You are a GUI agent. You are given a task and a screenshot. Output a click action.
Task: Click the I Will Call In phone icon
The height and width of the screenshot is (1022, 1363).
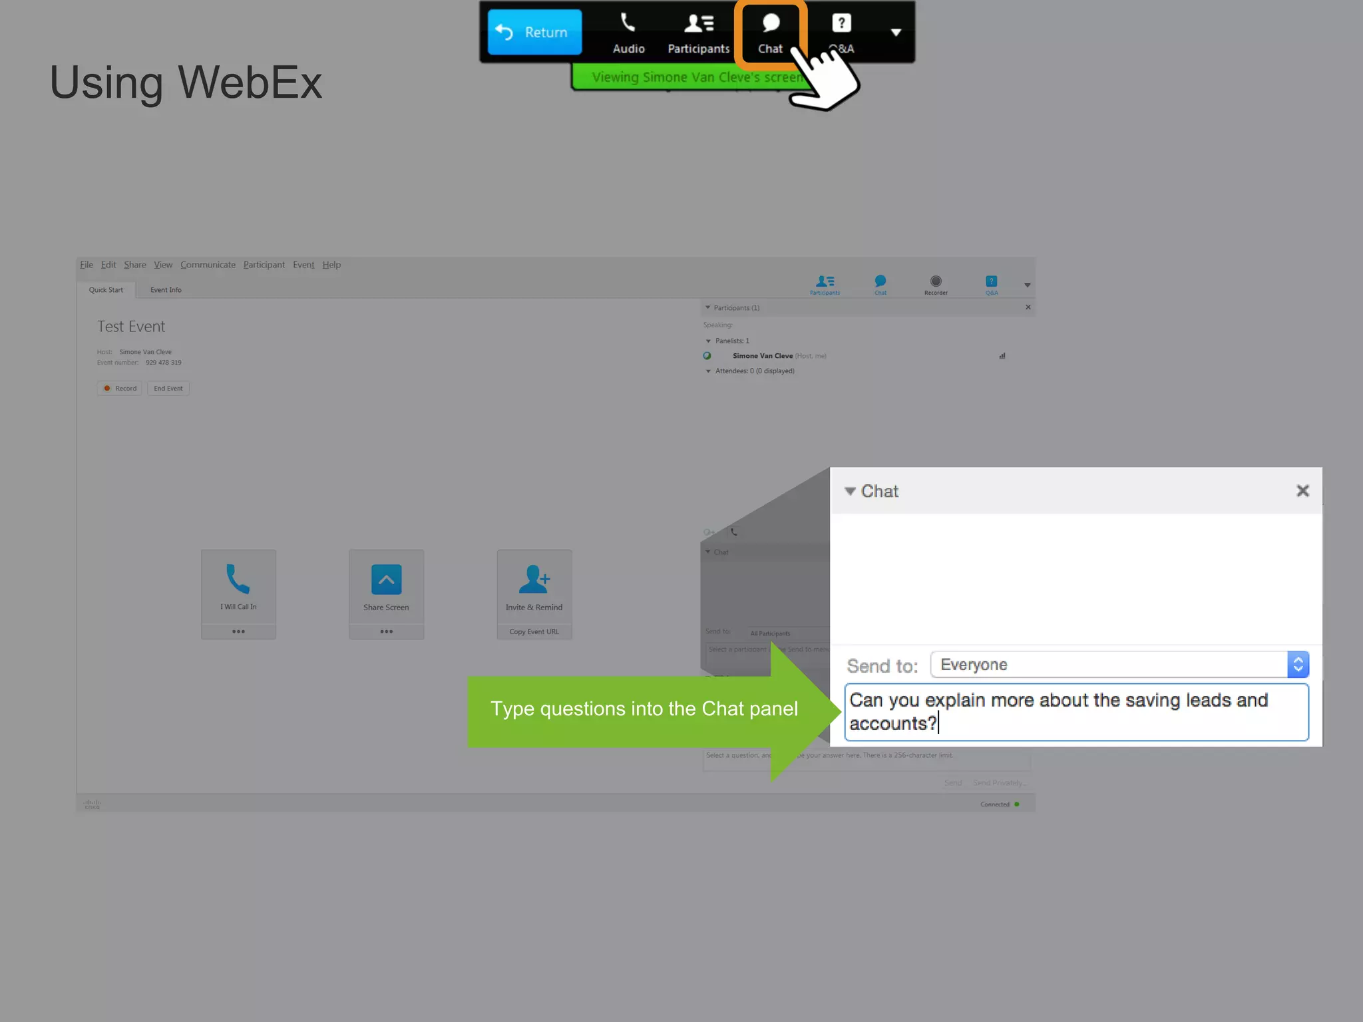point(238,580)
